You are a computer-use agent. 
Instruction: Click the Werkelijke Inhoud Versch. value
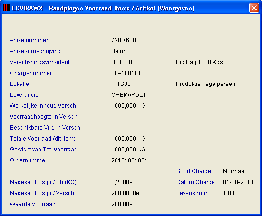pos(128,106)
